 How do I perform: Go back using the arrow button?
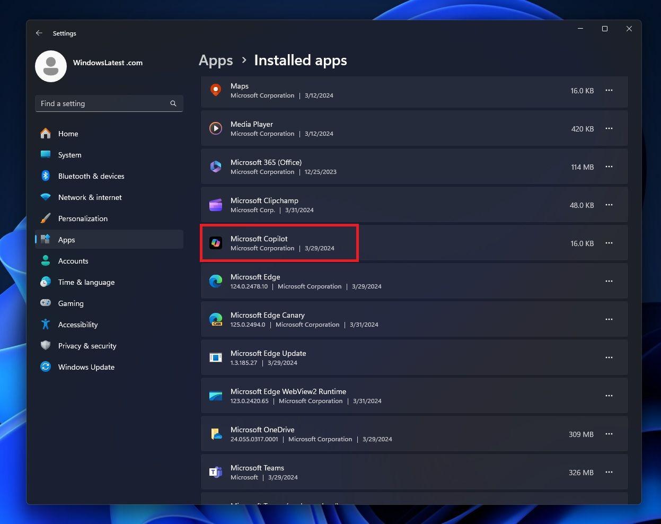click(39, 33)
